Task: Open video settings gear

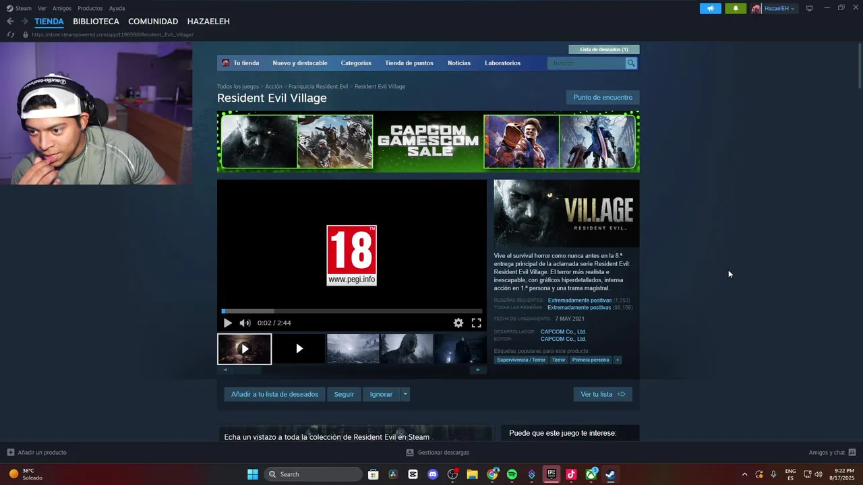Action: [x=458, y=323]
